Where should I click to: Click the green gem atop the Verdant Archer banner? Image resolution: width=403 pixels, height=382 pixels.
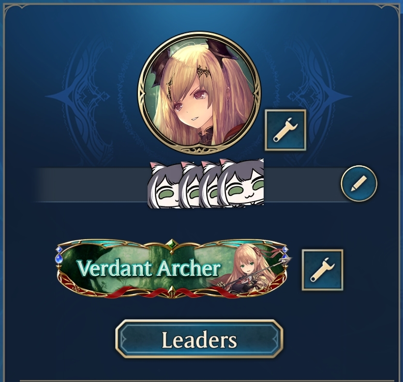172,244
